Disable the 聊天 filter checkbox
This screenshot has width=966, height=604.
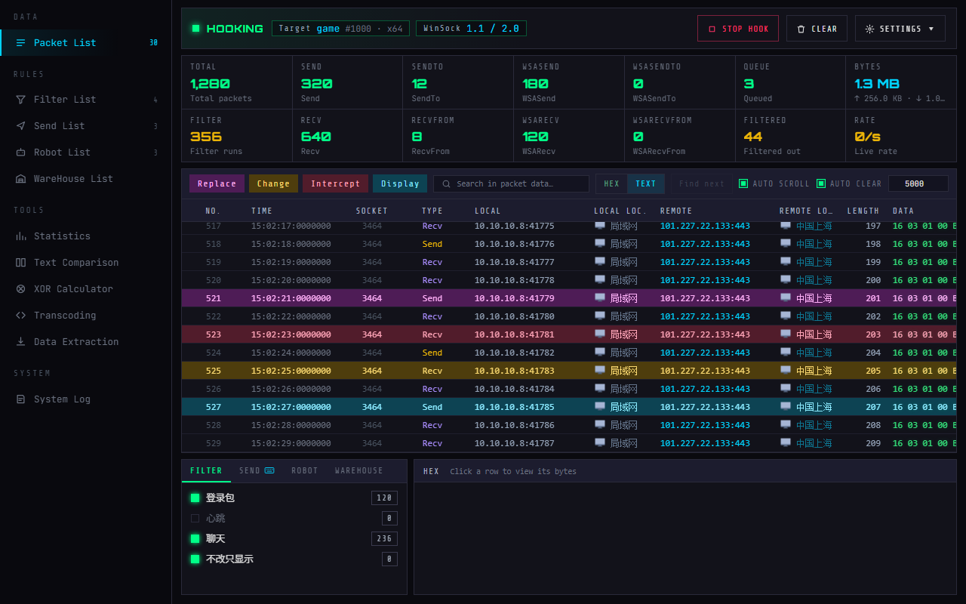coord(195,539)
